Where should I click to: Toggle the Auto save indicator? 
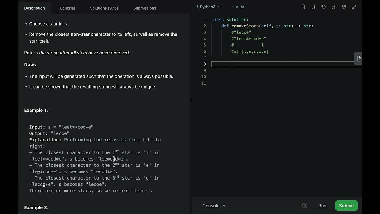(x=238, y=7)
